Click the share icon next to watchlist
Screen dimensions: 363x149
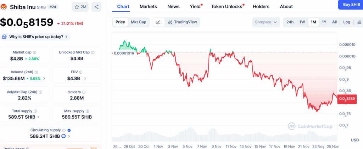point(96,7)
